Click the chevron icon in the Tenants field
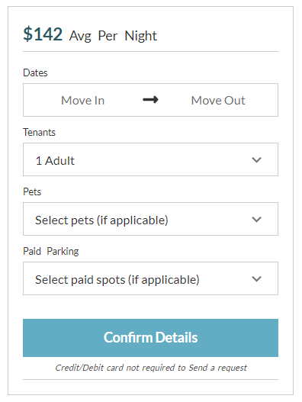The width and height of the screenshot is (302, 402). (256, 159)
